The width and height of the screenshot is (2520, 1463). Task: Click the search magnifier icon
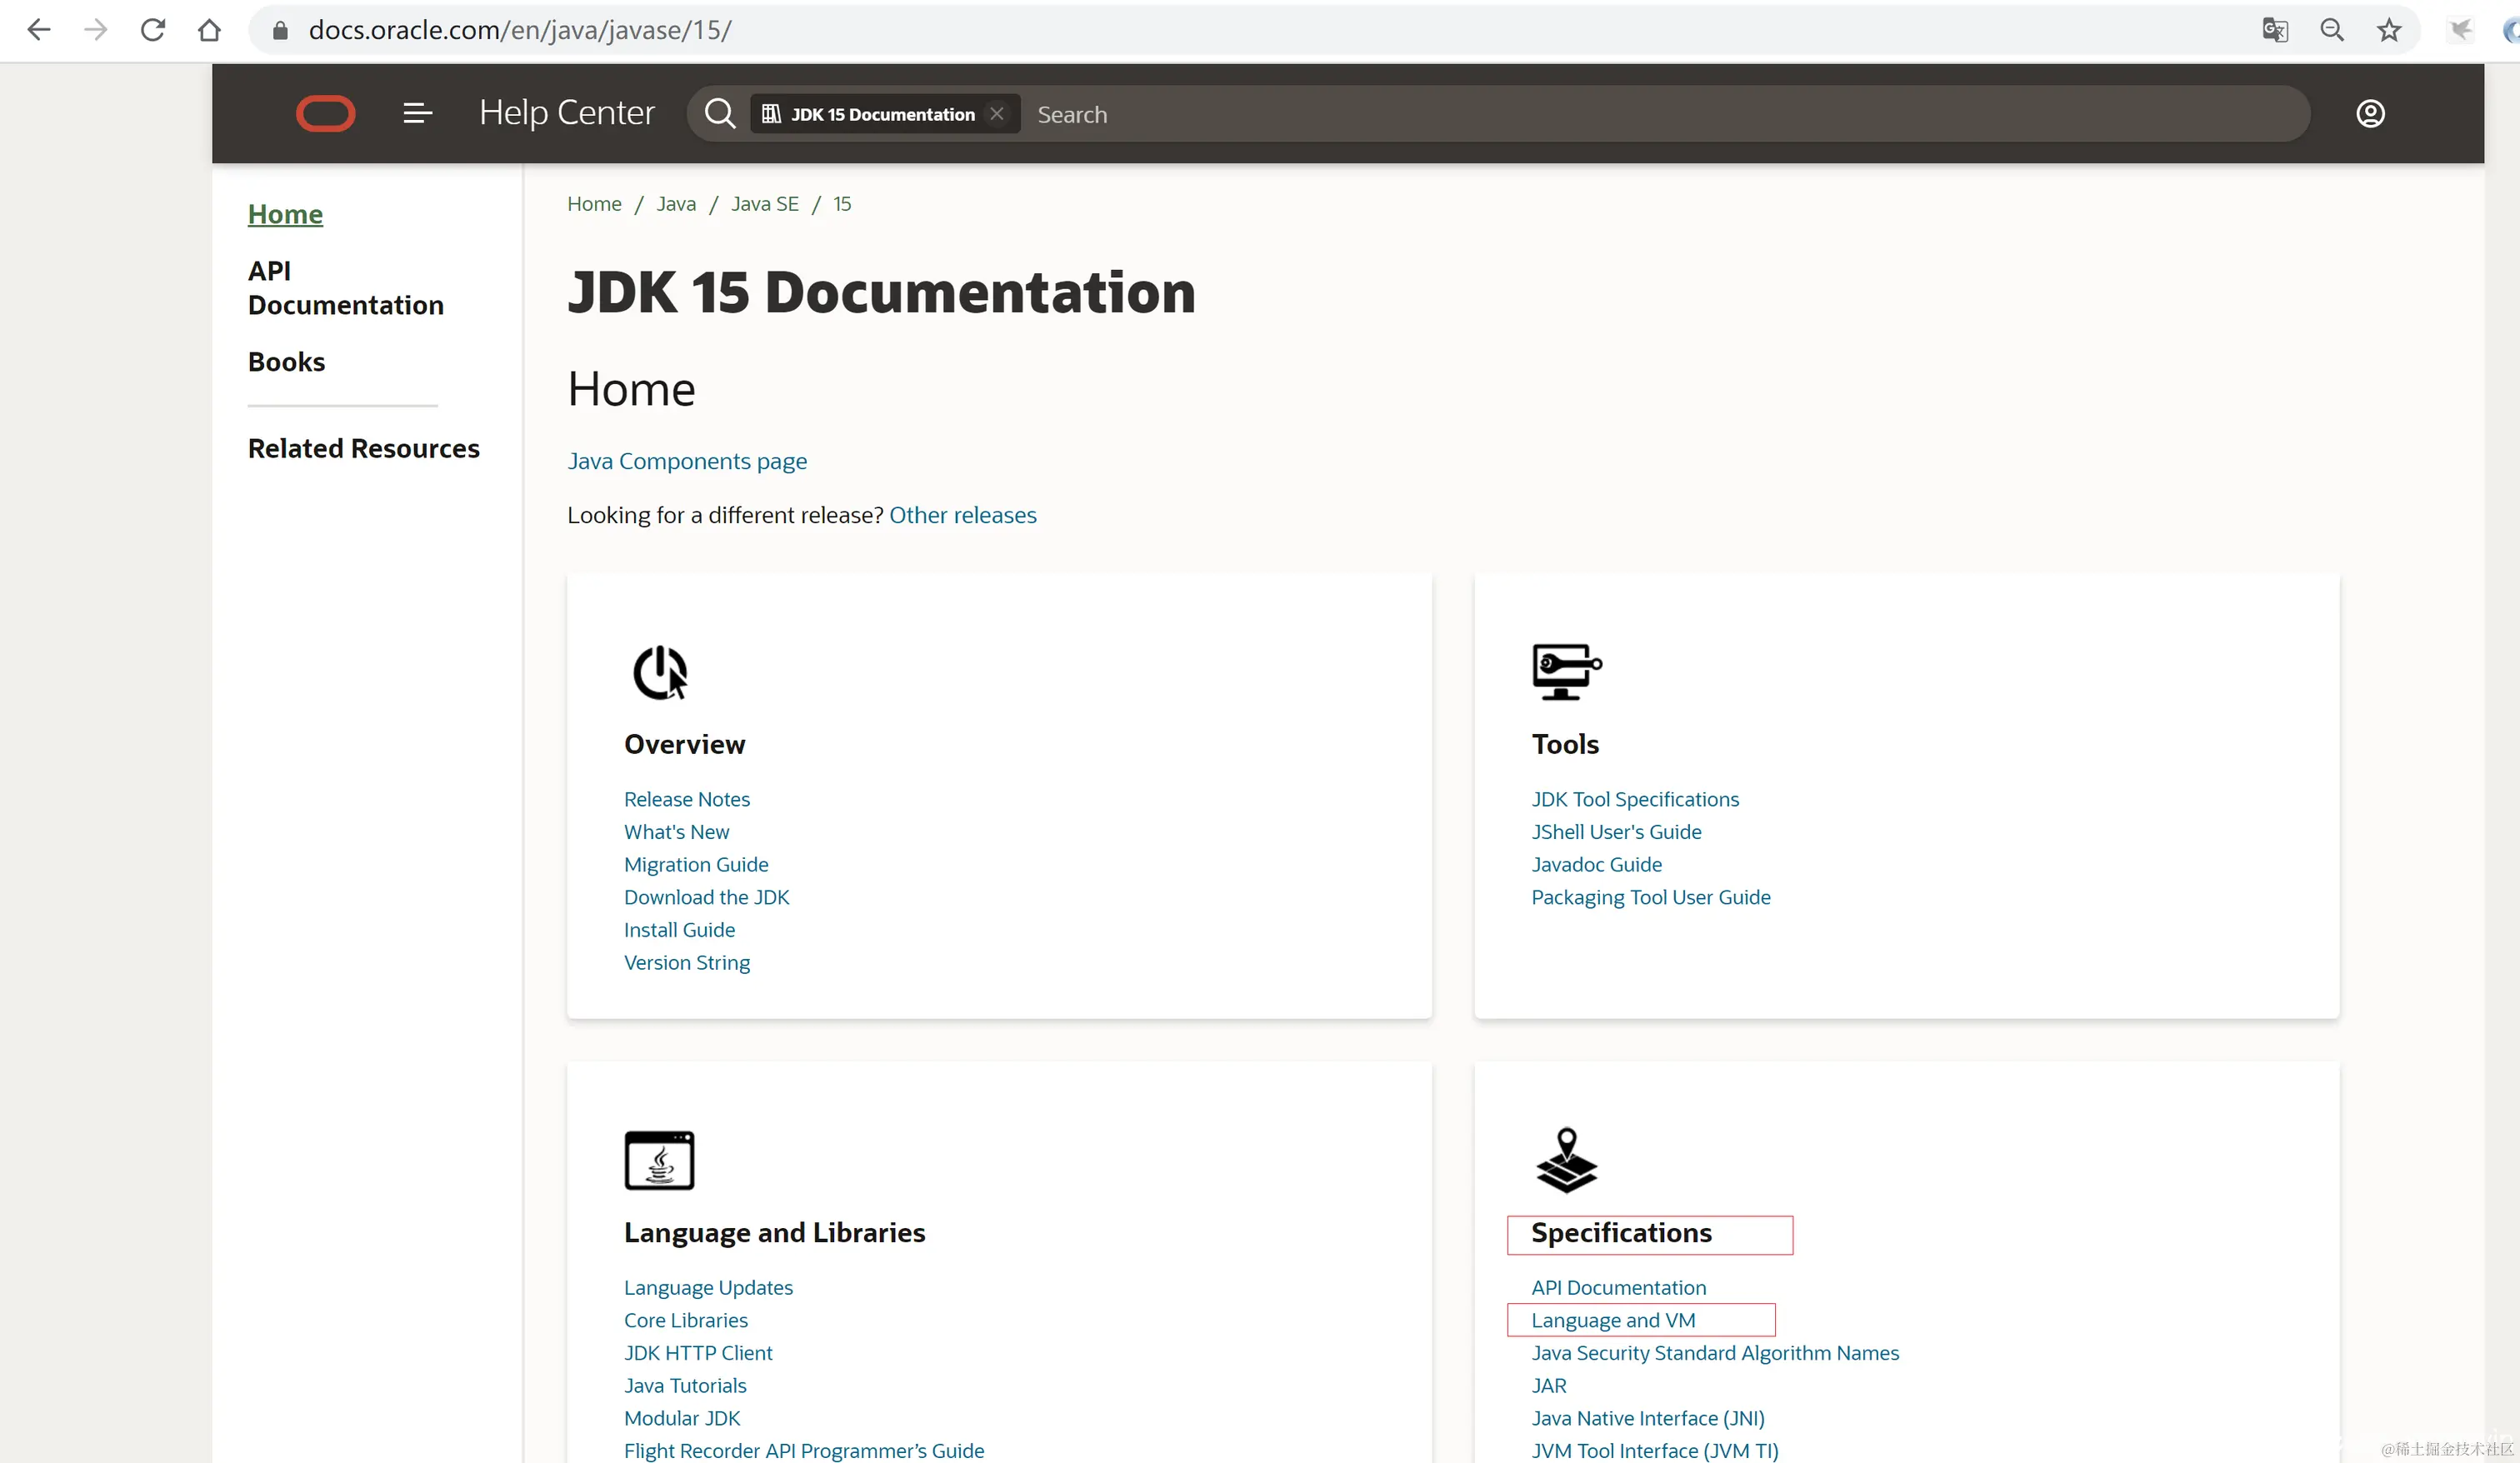[x=719, y=113]
